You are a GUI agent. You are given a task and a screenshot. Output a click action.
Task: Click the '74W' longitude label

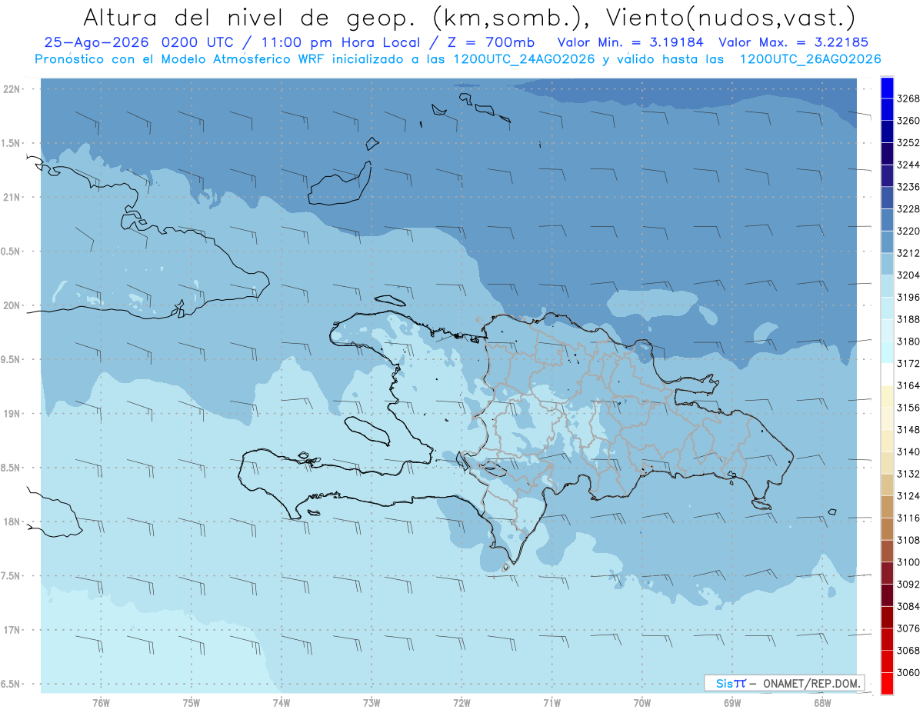coord(282,704)
